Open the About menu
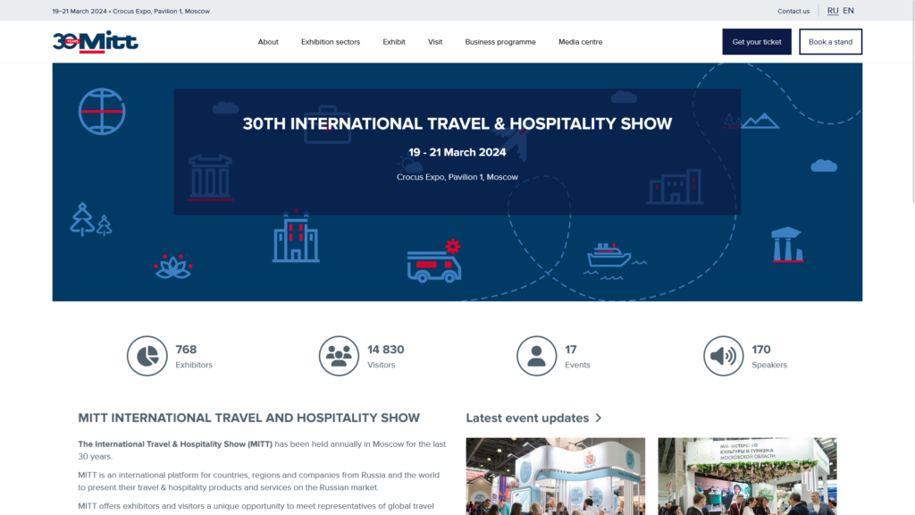 (268, 42)
